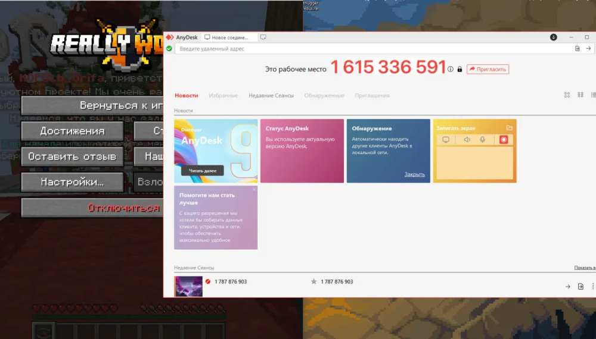Click 'Достижения' in Minecraft menu
This screenshot has width=596, height=339.
click(72, 131)
